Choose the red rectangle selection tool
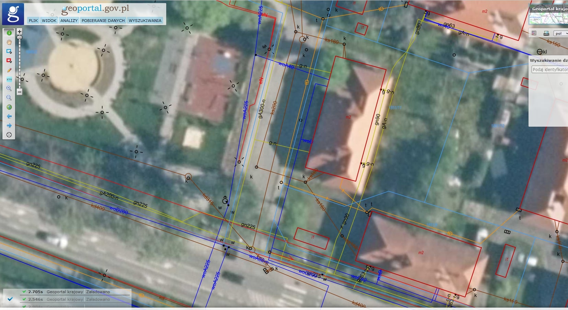This screenshot has height=310, width=568. point(9,61)
